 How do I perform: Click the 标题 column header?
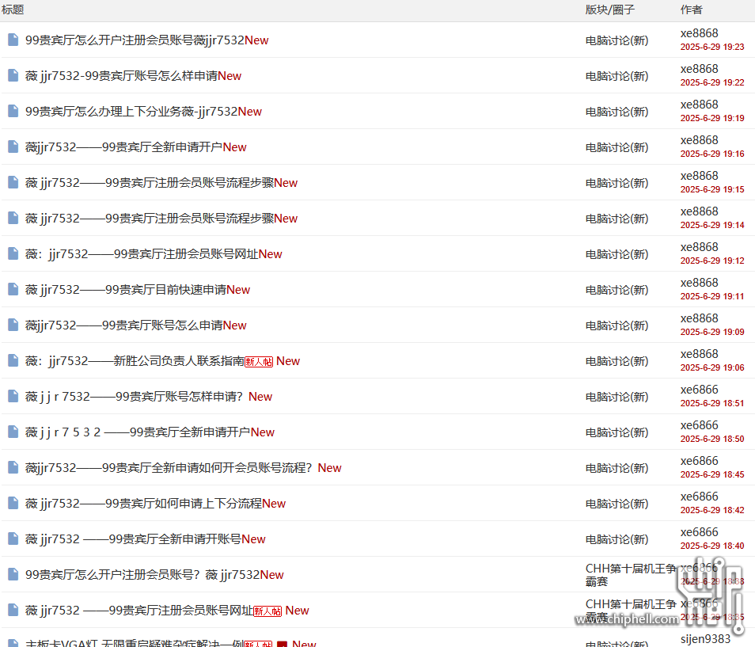[x=13, y=10]
